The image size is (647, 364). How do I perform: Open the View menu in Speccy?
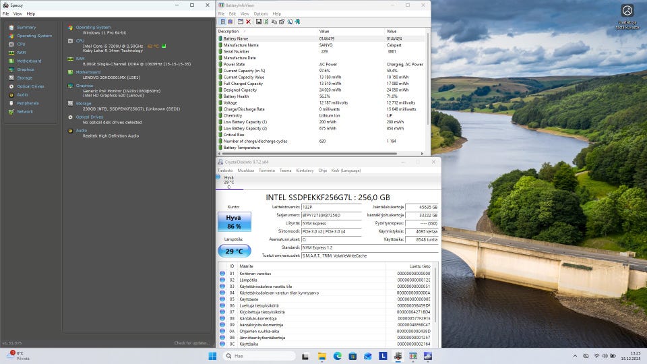[18, 13]
